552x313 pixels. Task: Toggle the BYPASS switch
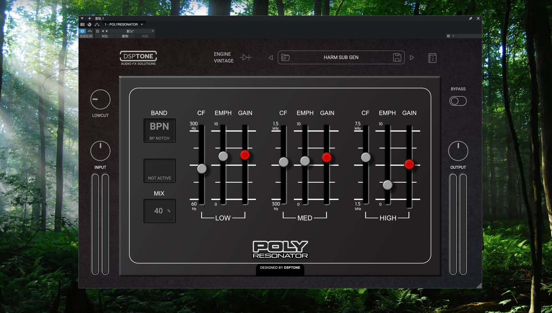click(x=458, y=101)
